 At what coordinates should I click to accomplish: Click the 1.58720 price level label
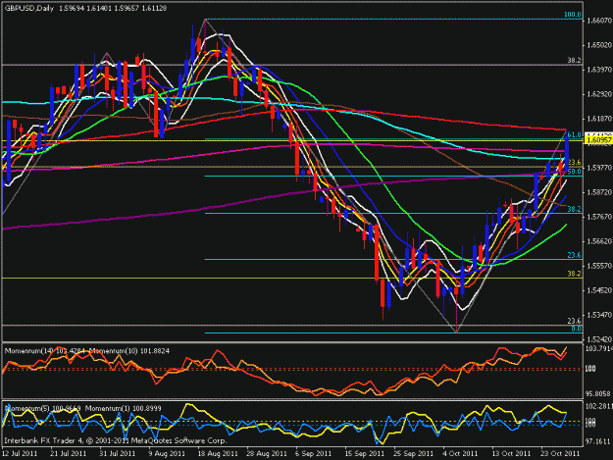pyautogui.click(x=599, y=192)
